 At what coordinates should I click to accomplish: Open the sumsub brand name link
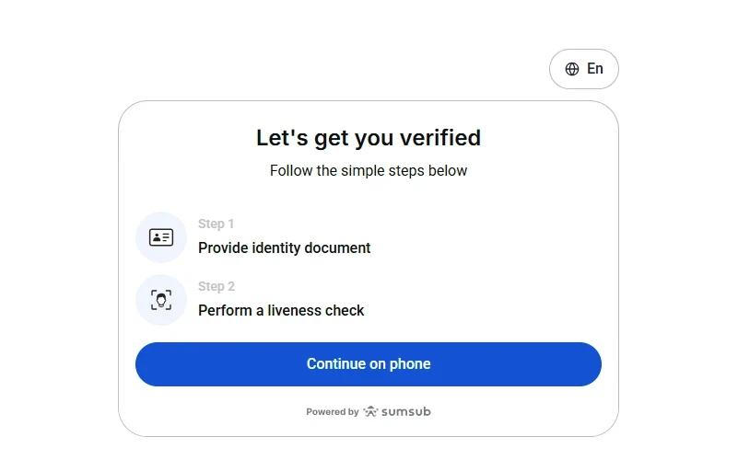405,412
